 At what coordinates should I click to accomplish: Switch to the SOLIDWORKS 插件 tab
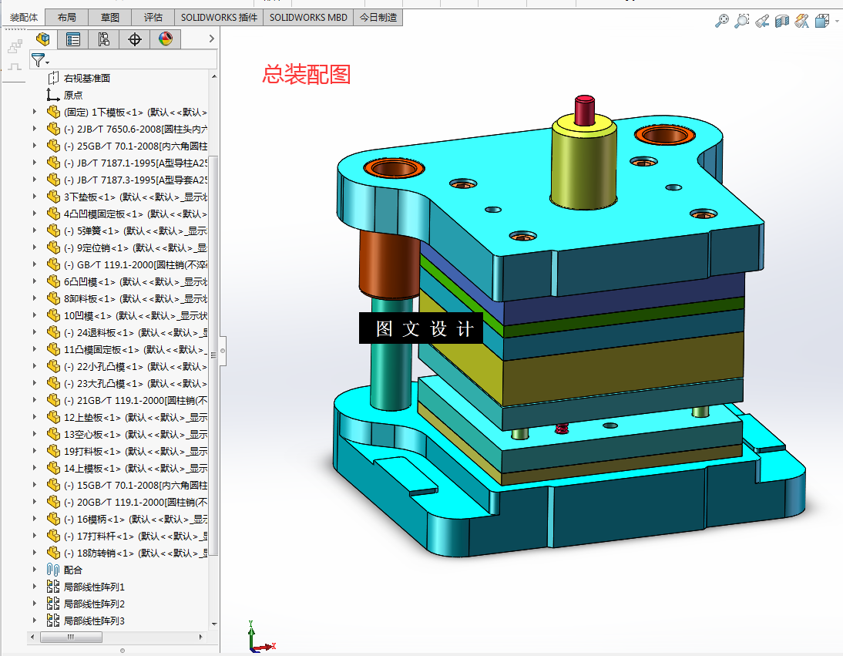219,17
